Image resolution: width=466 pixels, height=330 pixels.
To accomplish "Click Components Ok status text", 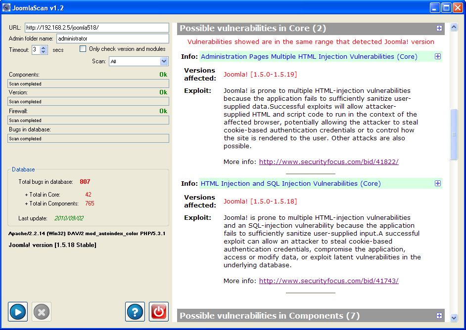I will click(163, 75).
